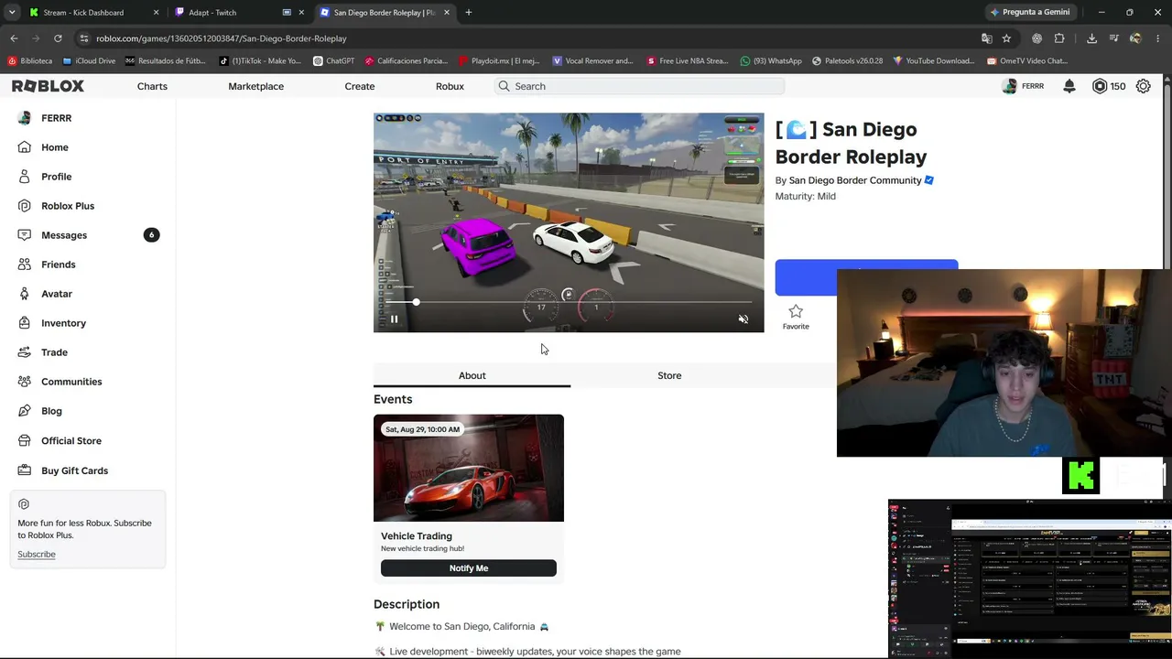1172x659 pixels.
Task: Open the YouTube Download bookmark
Action: point(933,61)
